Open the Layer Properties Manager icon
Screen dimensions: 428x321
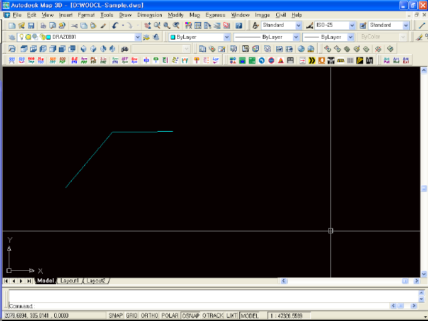(11, 37)
